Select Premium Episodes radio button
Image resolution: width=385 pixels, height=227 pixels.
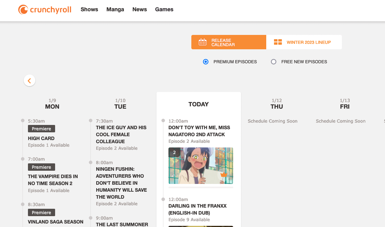206,62
